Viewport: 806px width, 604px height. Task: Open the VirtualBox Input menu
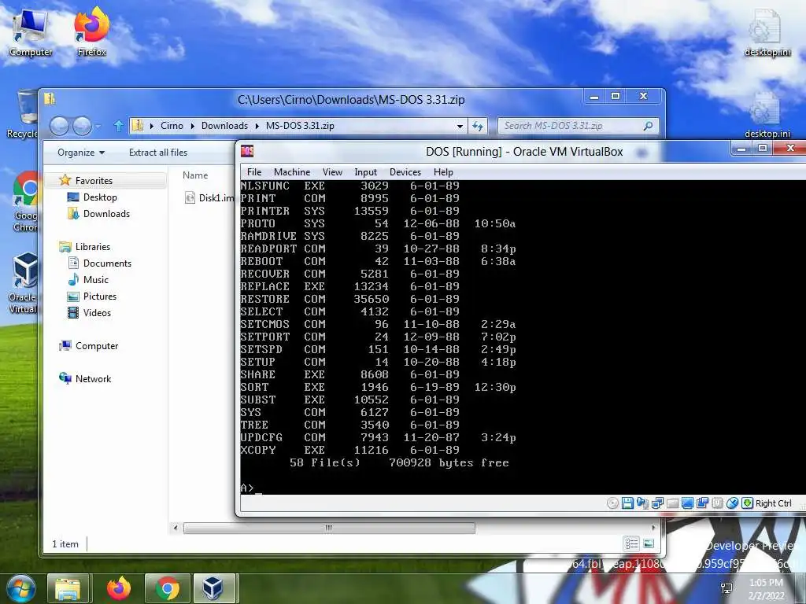[365, 172]
